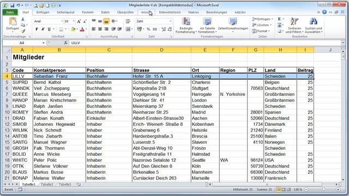Remove a decimal place
349x196 pixels.
(x=170, y=29)
